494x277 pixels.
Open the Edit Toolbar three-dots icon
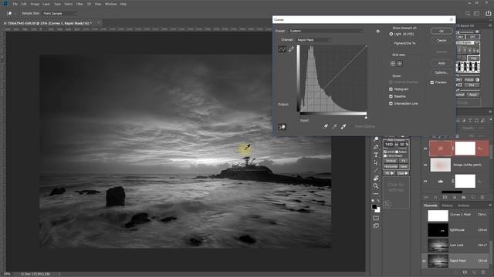[x=376, y=194]
